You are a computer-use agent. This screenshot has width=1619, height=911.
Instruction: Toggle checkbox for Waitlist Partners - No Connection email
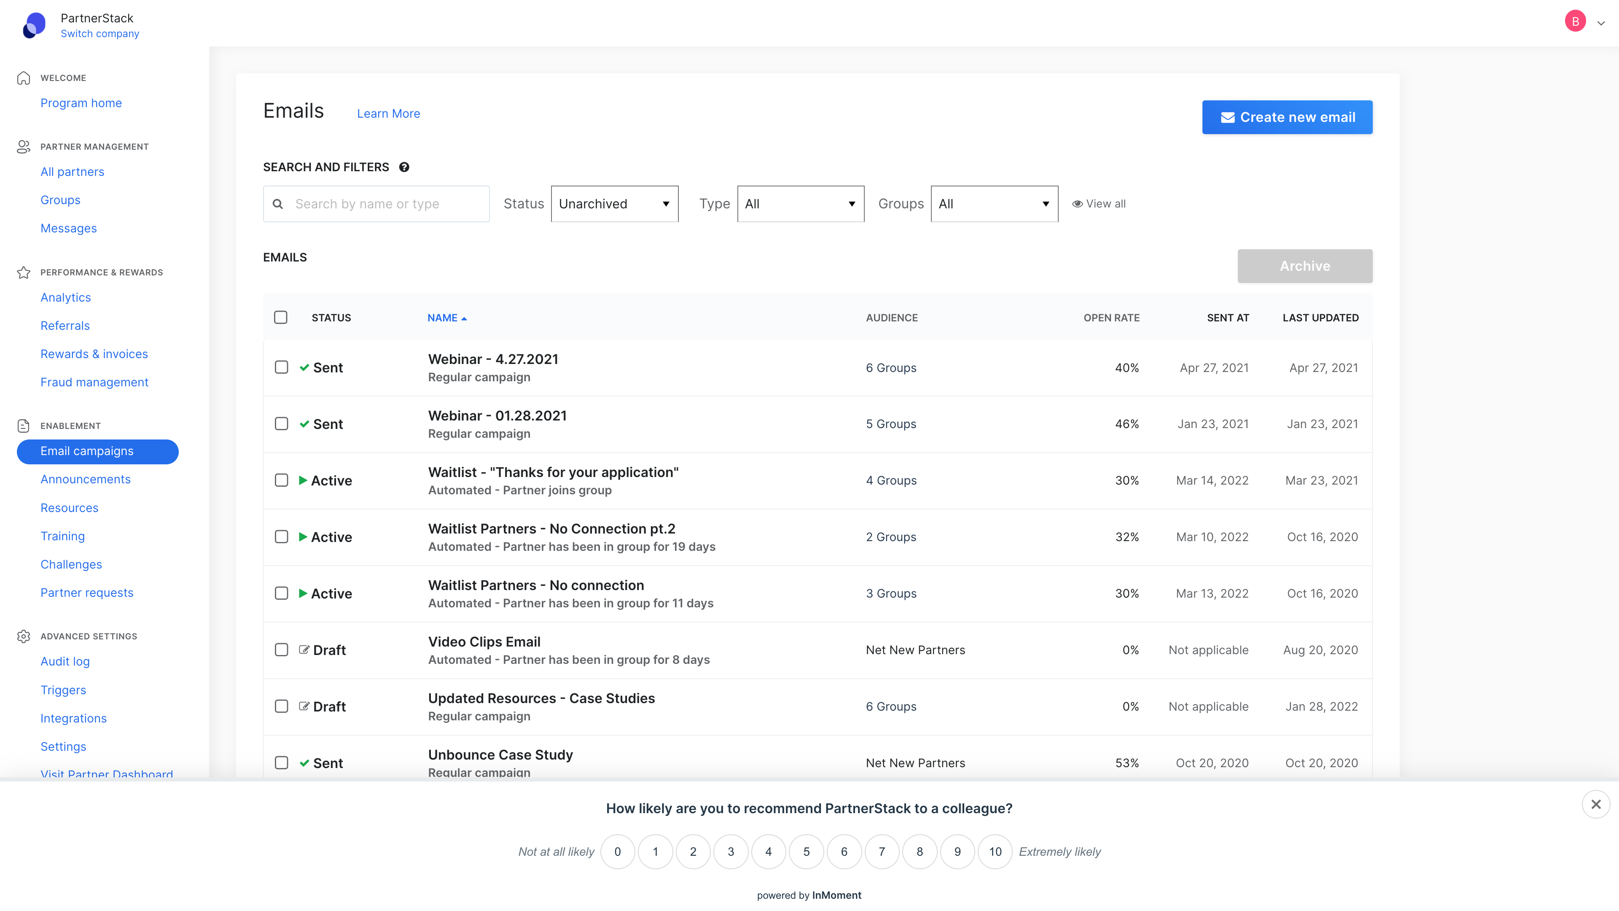pyautogui.click(x=281, y=593)
